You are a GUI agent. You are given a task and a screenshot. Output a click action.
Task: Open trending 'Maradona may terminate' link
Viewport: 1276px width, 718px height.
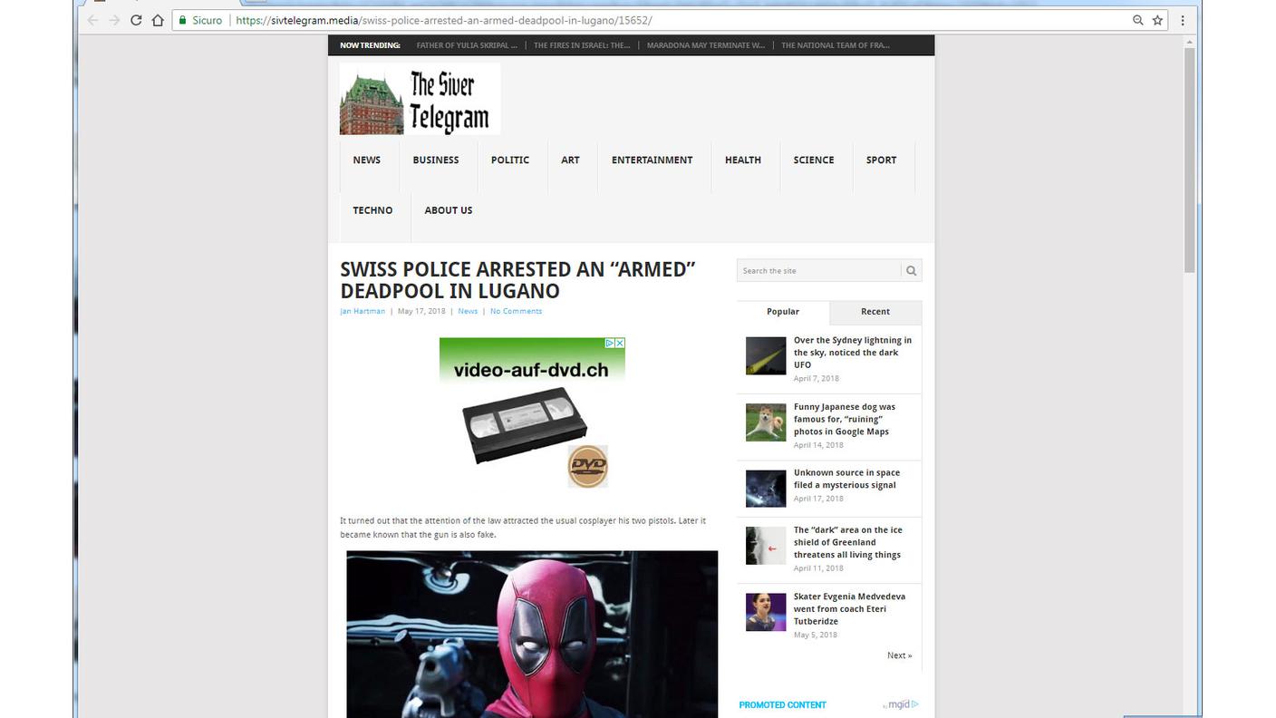point(706,45)
